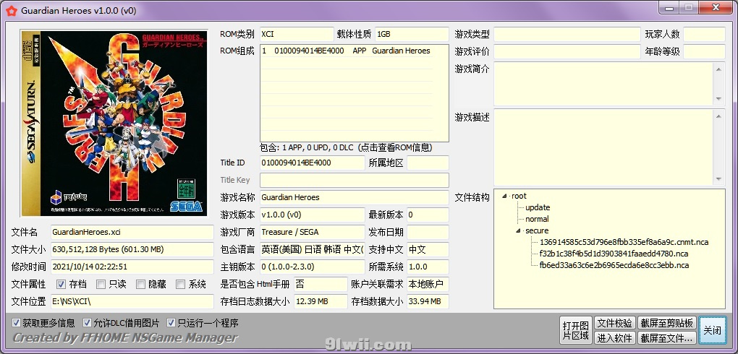738x354 pixels.
Task: Click the 截屏至文件... button
Action: click(x=666, y=337)
